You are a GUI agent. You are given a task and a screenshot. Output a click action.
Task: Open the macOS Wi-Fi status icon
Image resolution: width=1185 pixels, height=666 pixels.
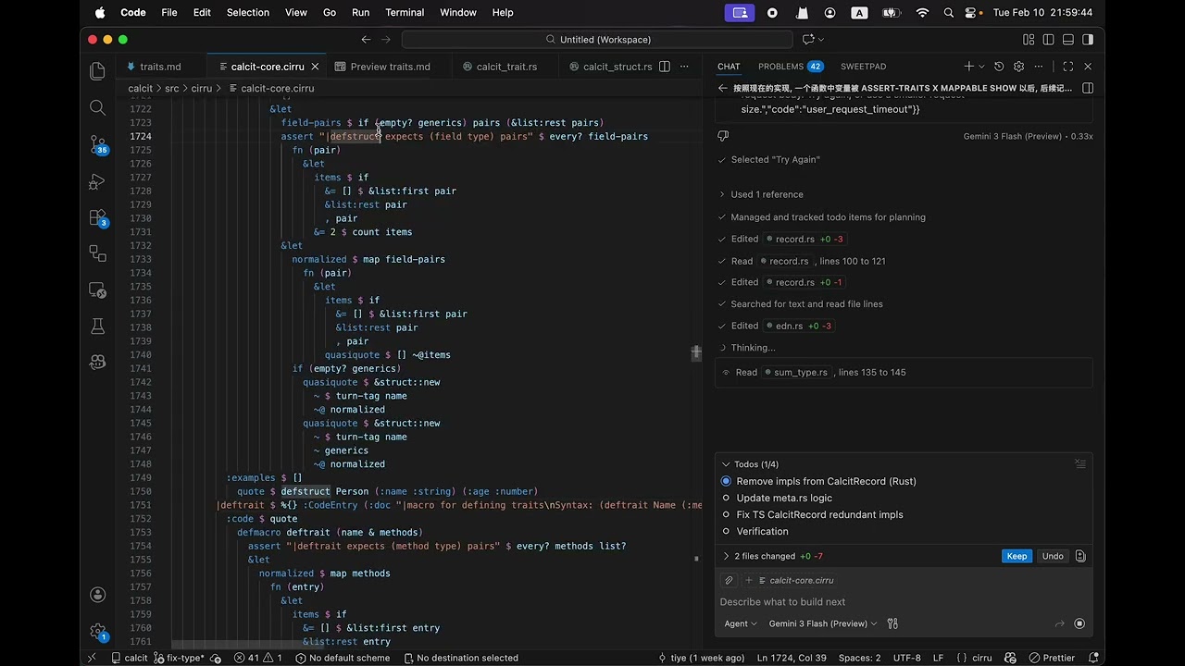tap(922, 12)
